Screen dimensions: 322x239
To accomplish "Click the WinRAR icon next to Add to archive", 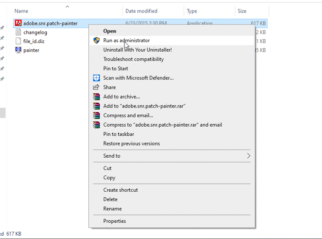I will click(x=96, y=97).
